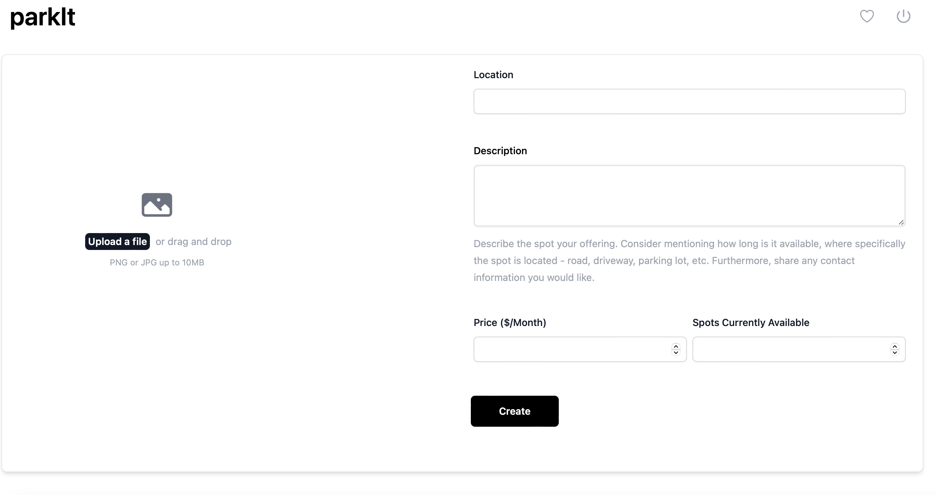Image resolution: width=936 pixels, height=495 pixels.
Task: Click the Price ($/Month) label
Action: tap(510, 323)
